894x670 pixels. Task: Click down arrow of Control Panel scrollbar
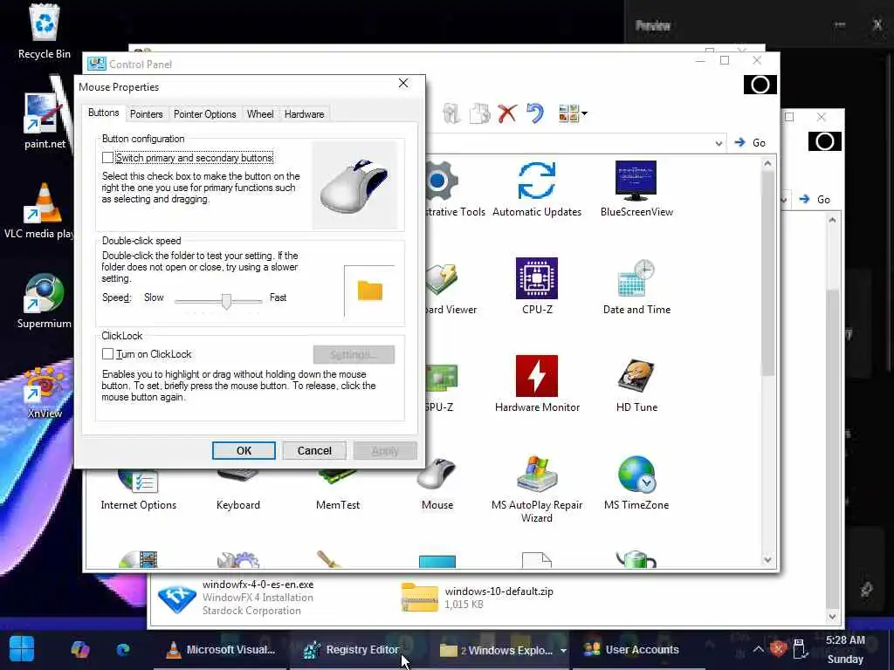(767, 560)
